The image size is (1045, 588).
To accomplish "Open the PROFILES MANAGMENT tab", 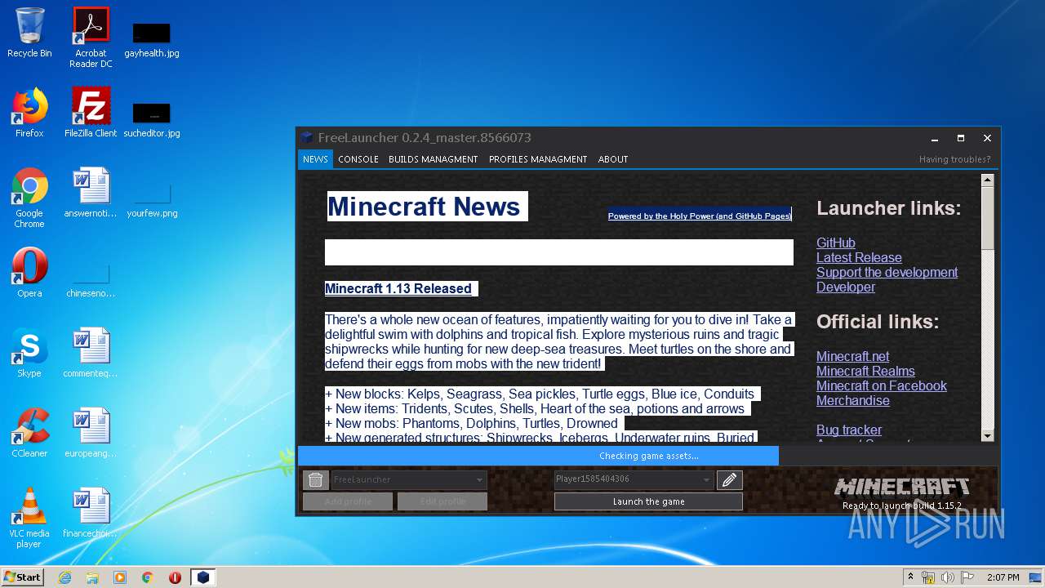I will pyautogui.click(x=538, y=159).
